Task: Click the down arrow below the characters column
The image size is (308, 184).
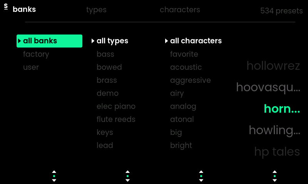Action: (x=201, y=181)
